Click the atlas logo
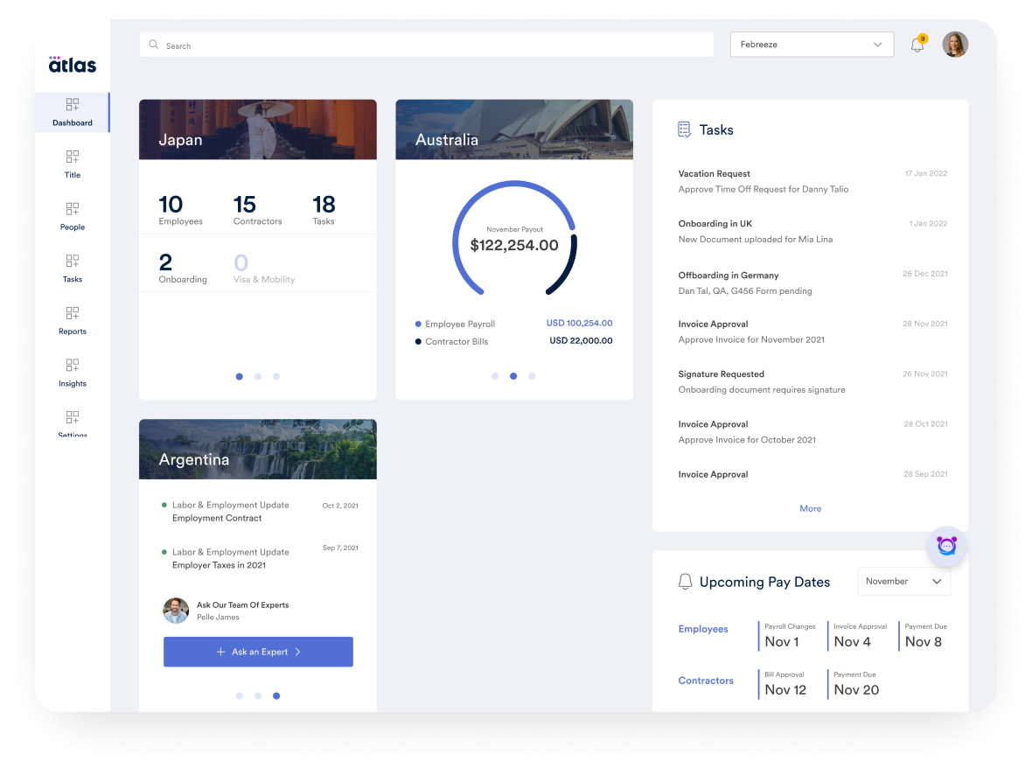Viewport: 1032px width, 768px height. 73,64
